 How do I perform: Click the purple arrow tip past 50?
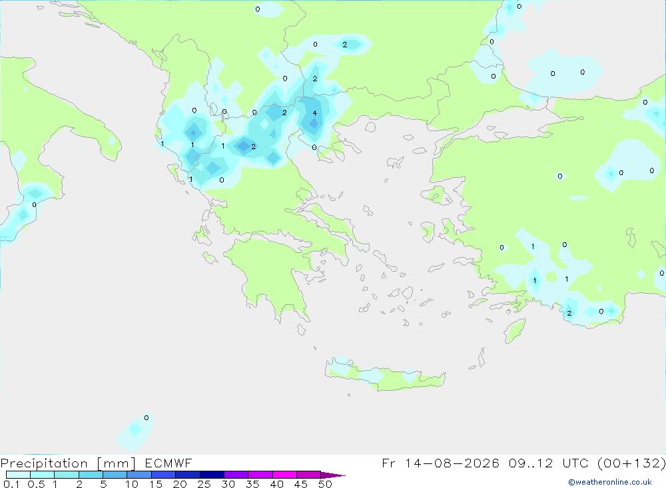pyautogui.click(x=332, y=475)
